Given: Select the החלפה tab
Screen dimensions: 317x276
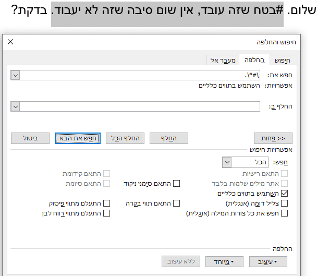Looking at the screenshot, I should pyautogui.click(x=255, y=61).
